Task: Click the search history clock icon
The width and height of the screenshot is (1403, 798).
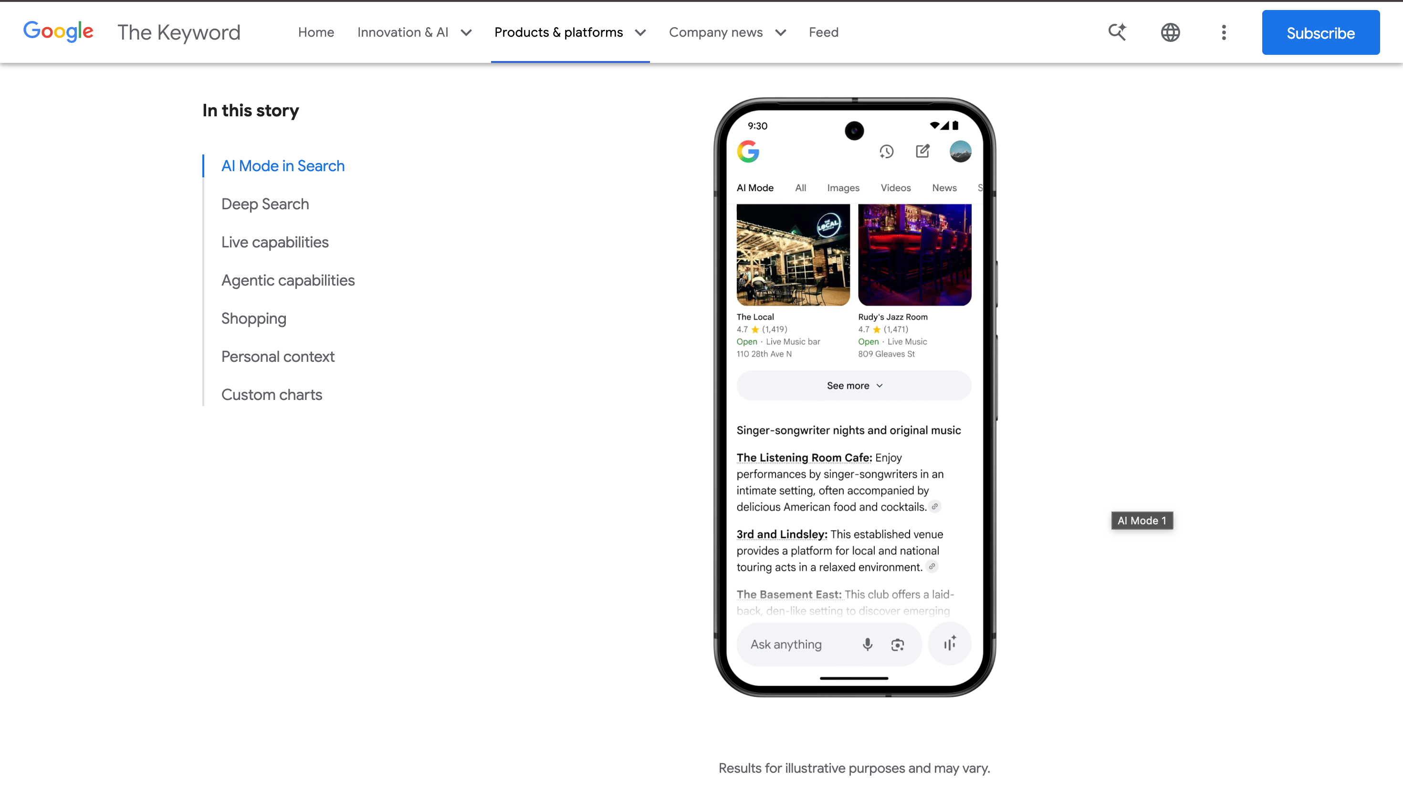Action: [x=886, y=152]
